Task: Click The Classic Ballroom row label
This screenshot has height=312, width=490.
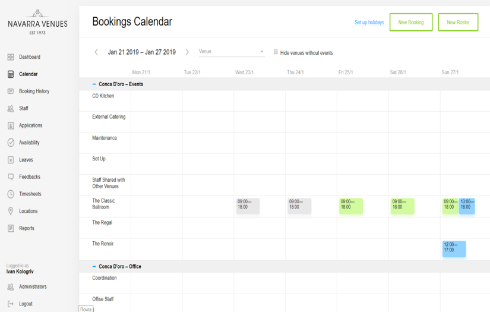Action: point(103,204)
